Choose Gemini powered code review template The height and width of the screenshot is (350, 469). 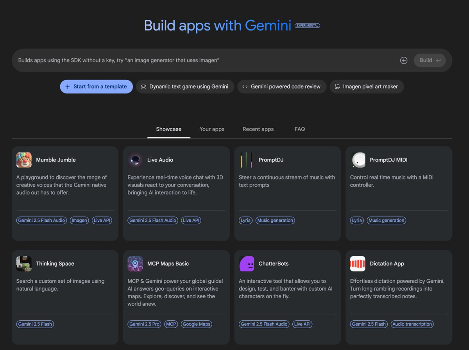(282, 86)
